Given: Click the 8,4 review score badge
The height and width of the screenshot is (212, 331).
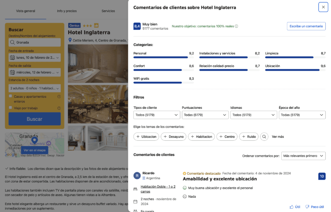Looking at the screenshot, I should pyautogui.click(x=137, y=26).
